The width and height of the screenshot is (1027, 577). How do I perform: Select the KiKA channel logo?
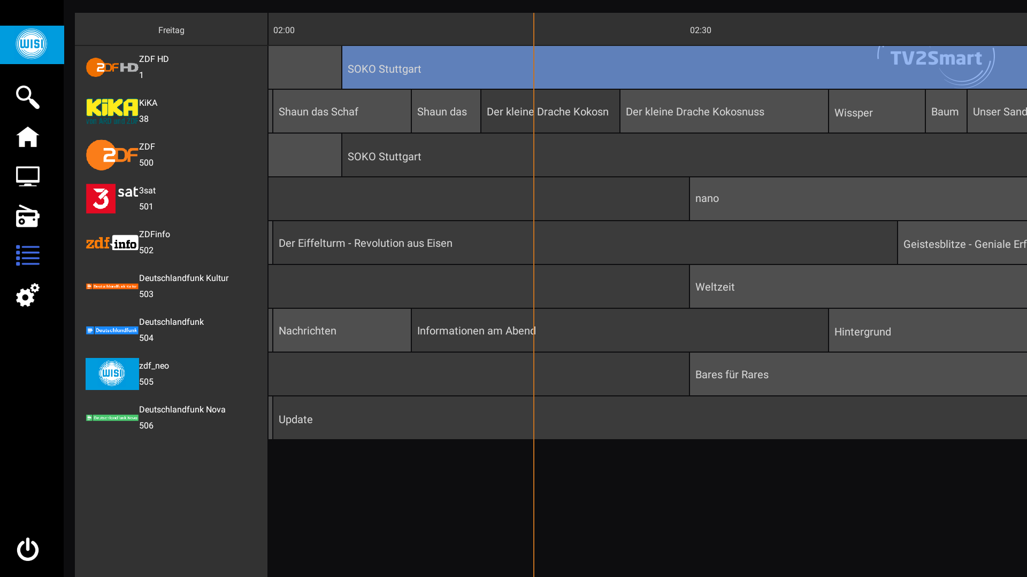[x=112, y=111]
